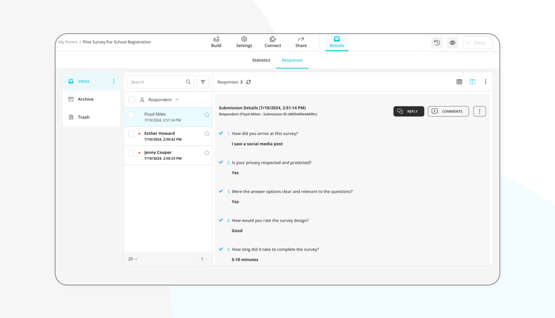Switch to the Statistics tab
Screen dimensions: 555x318
(x=261, y=60)
